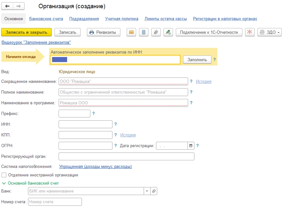The image size is (285, 207).
Task: Click the ОГРН input field
Action: 86,146
